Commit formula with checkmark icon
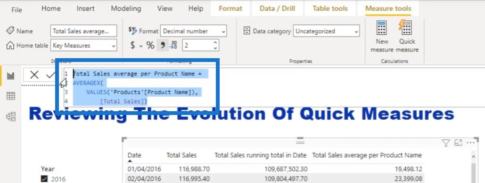 tap(50, 75)
